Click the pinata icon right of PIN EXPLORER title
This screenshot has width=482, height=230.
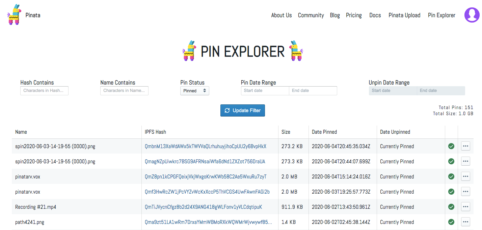tap(296, 51)
